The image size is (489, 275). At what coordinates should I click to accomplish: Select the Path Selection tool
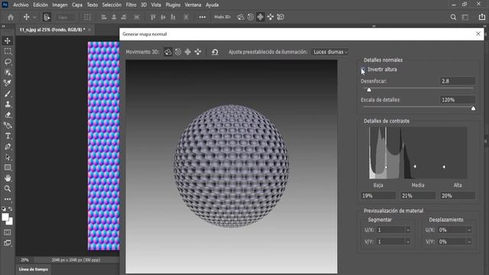(x=8, y=157)
